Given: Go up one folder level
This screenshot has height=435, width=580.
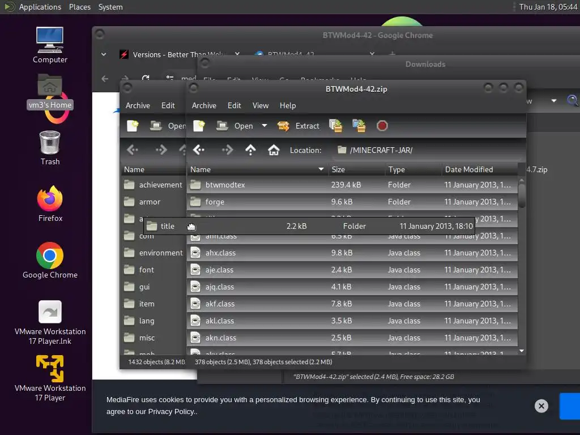Looking at the screenshot, I should [x=250, y=150].
